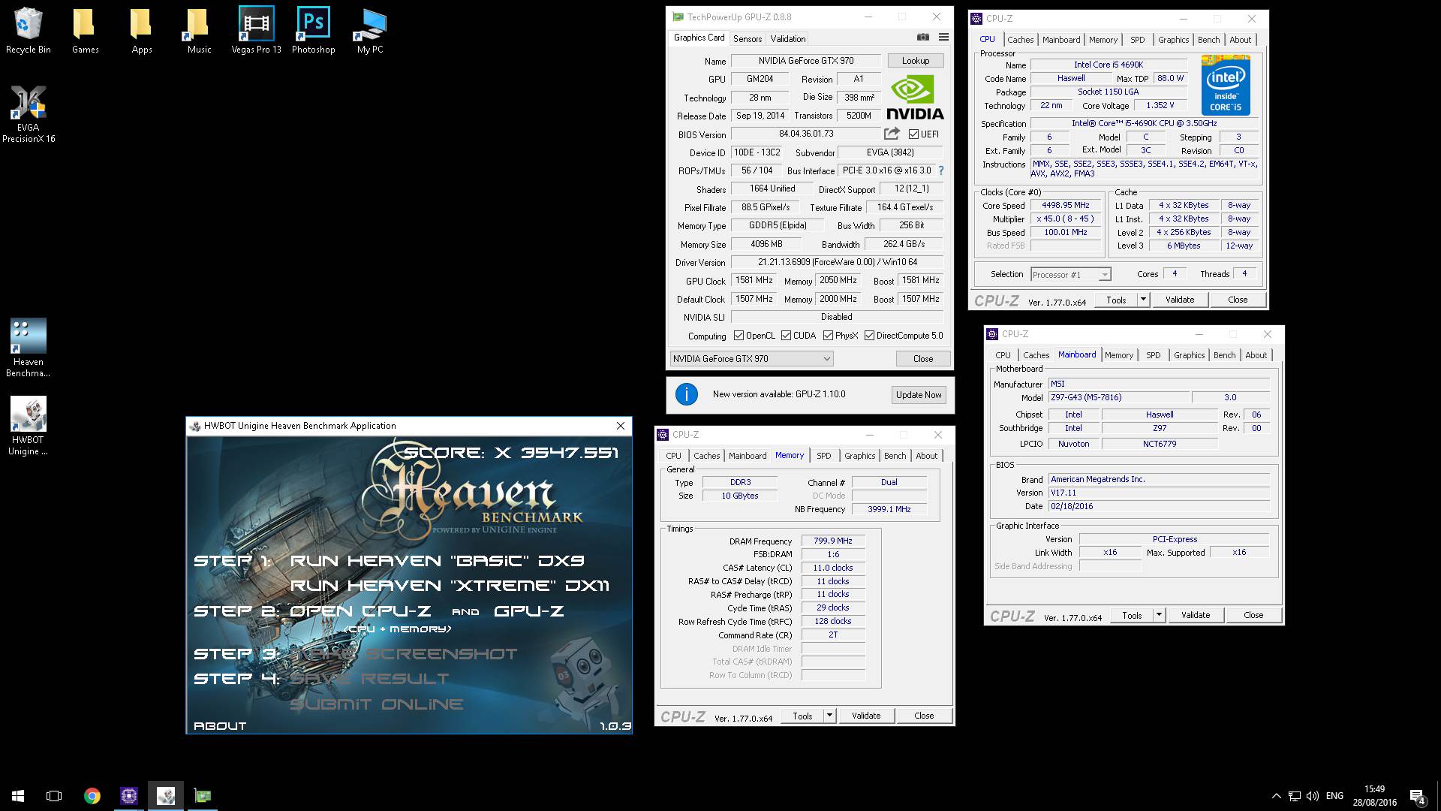Image resolution: width=1441 pixels, height=811 pixels.
Task: Open Graphics tab in Memory CPU-Z window
Action: [x=859, y=456]
